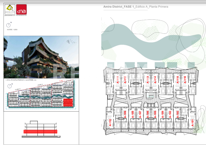
Task: Click the red DNA Barcelona logo
Action: 21,9
